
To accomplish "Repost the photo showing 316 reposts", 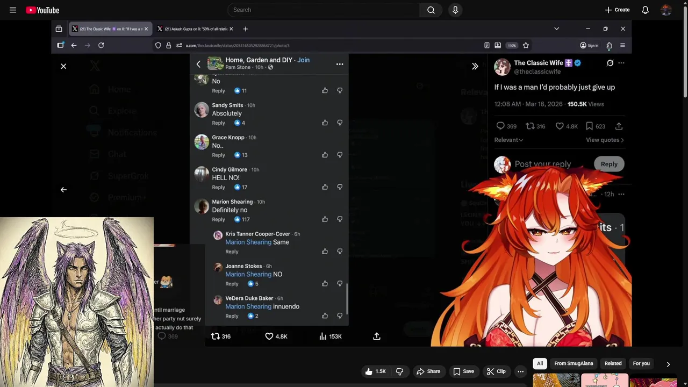I will pyautogui.click(x=220, y=336).
